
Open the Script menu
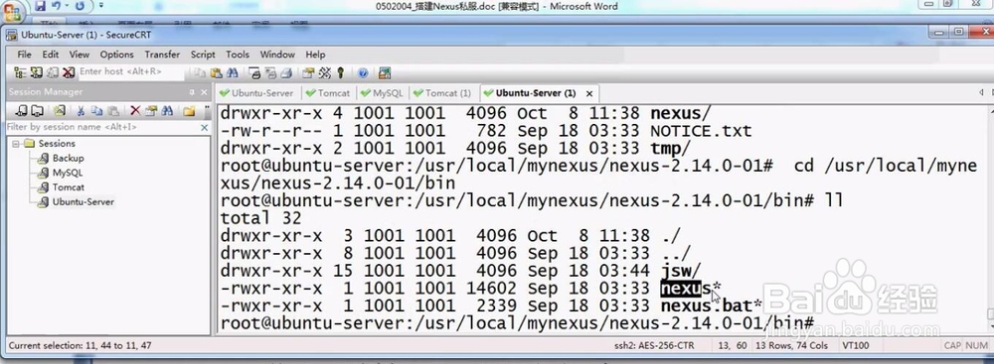pos(203,55)
